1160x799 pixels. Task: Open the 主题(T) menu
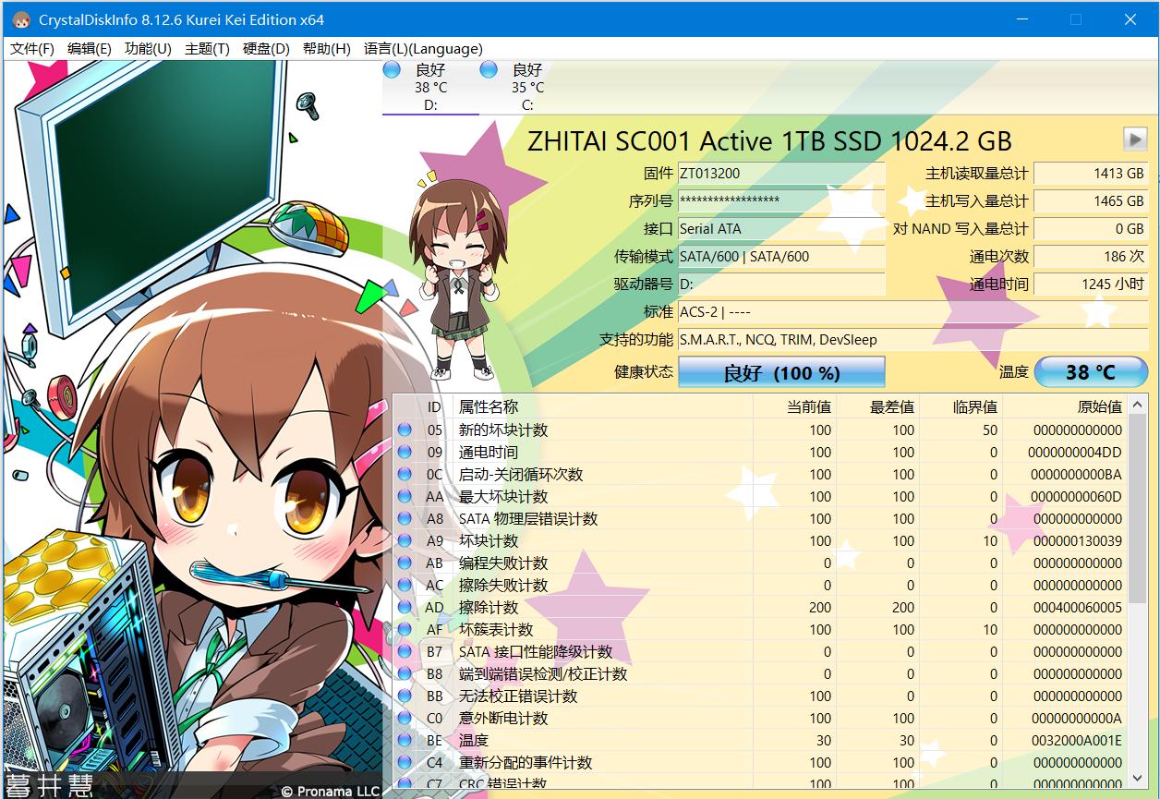[x=207, y=49]
